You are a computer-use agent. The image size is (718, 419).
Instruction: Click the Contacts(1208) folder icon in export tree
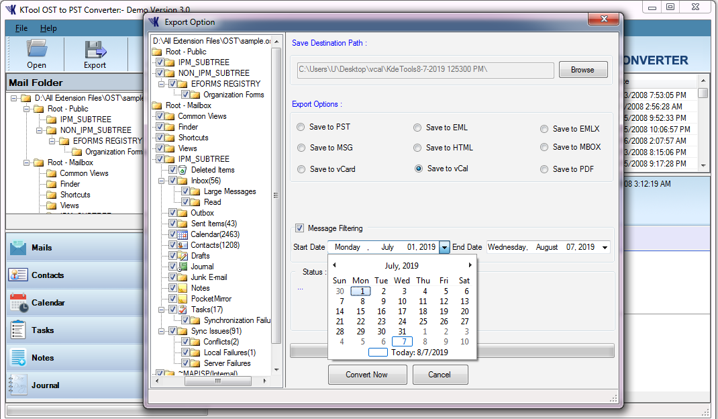(x=183, y=245)
